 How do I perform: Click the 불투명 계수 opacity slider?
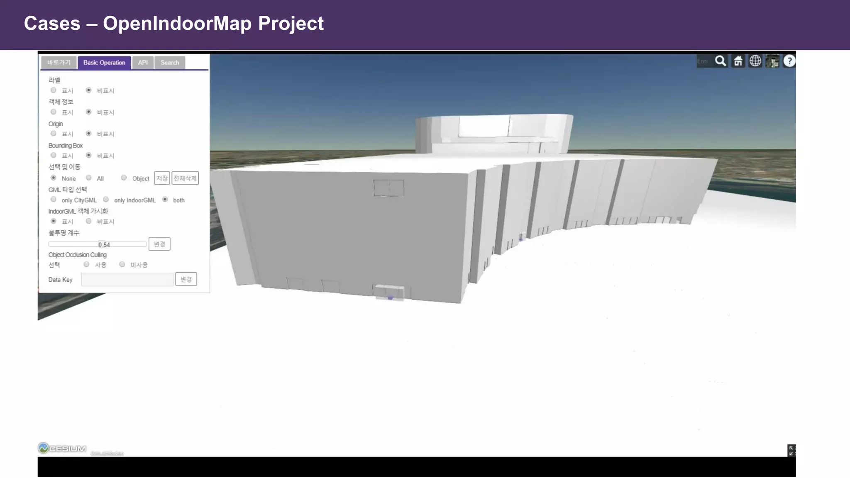coord(98,244)
